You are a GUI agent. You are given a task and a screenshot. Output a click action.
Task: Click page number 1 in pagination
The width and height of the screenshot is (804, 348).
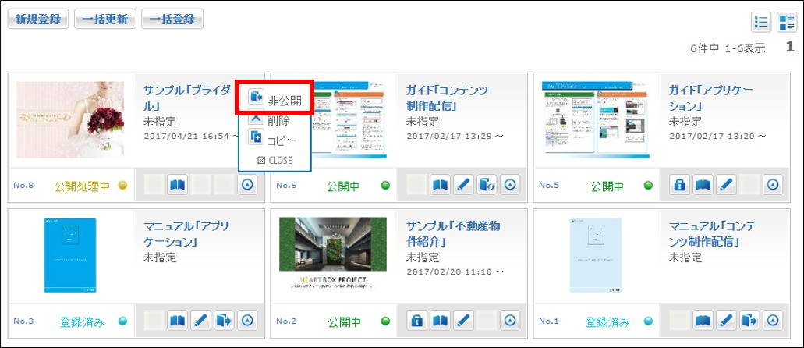click(790, 47)
